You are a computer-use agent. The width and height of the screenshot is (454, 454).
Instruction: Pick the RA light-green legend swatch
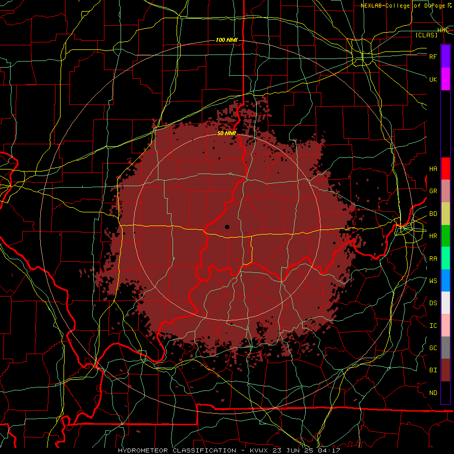445,258
